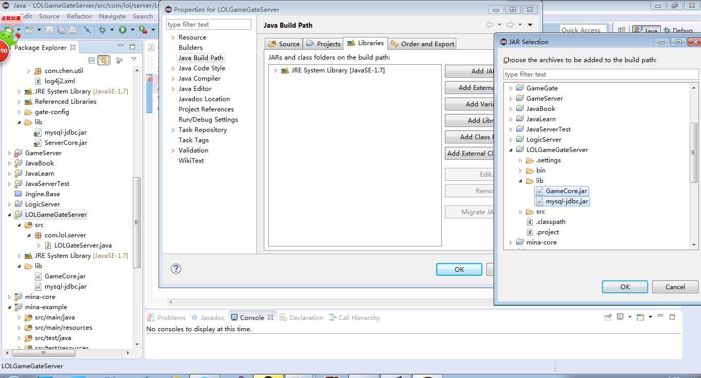Switch to the Debug perspective
Screen dimensions: 701x378
(x=678, y=30)
